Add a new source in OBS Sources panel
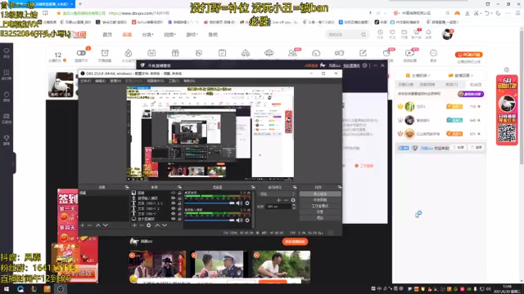524x294 pixels. (x=134, y=225)
